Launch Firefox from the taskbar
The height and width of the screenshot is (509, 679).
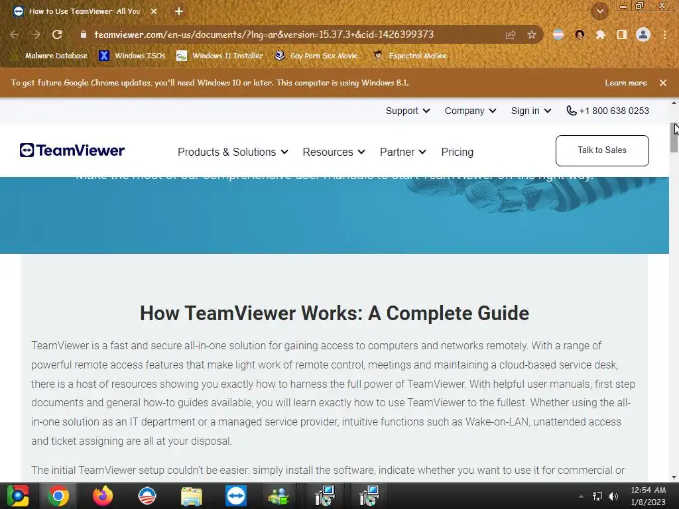(x=103, y=496)
